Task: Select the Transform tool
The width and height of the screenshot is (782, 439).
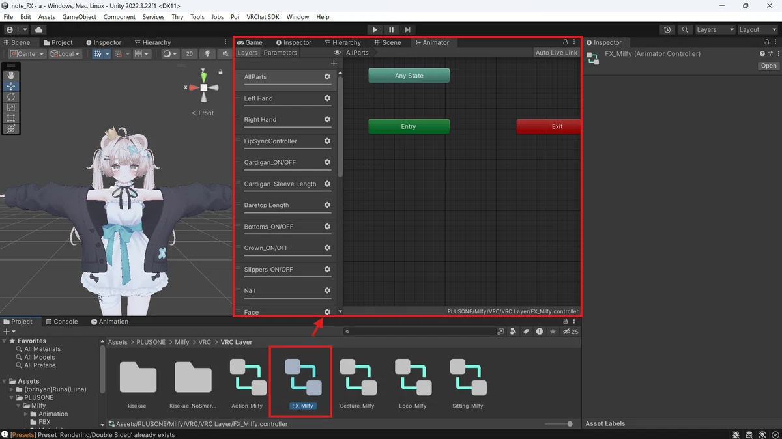Action: click(x=11, y=129)
